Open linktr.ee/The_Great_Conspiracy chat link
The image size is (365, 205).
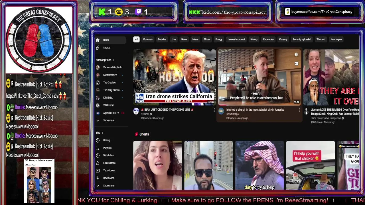point(32,96)
